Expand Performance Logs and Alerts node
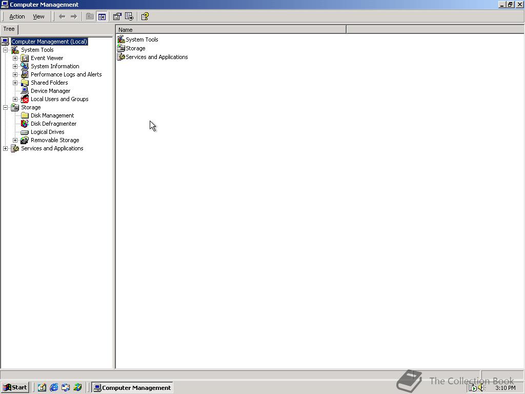525x394 pixels. 15,74
